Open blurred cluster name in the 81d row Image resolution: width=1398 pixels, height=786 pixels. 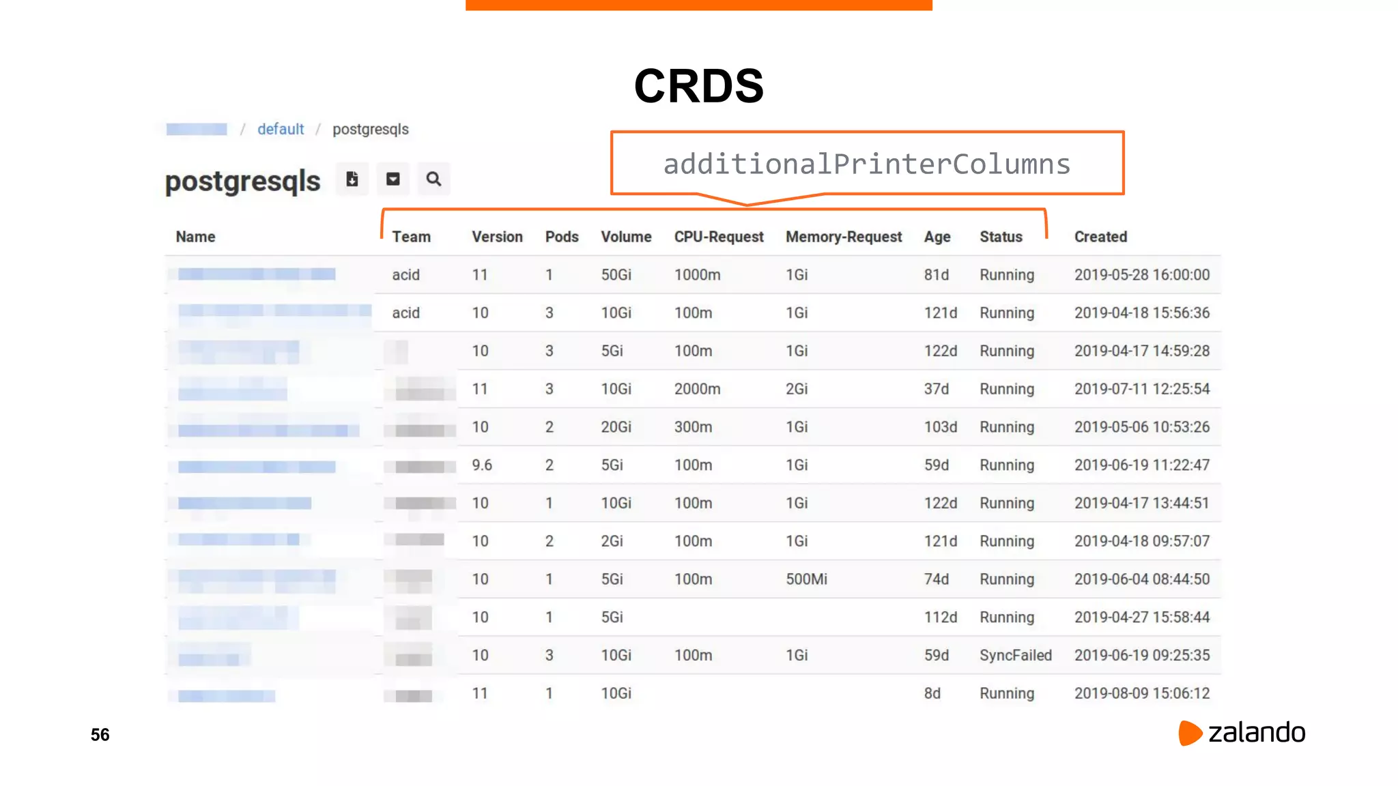click(x=257, y=274)
